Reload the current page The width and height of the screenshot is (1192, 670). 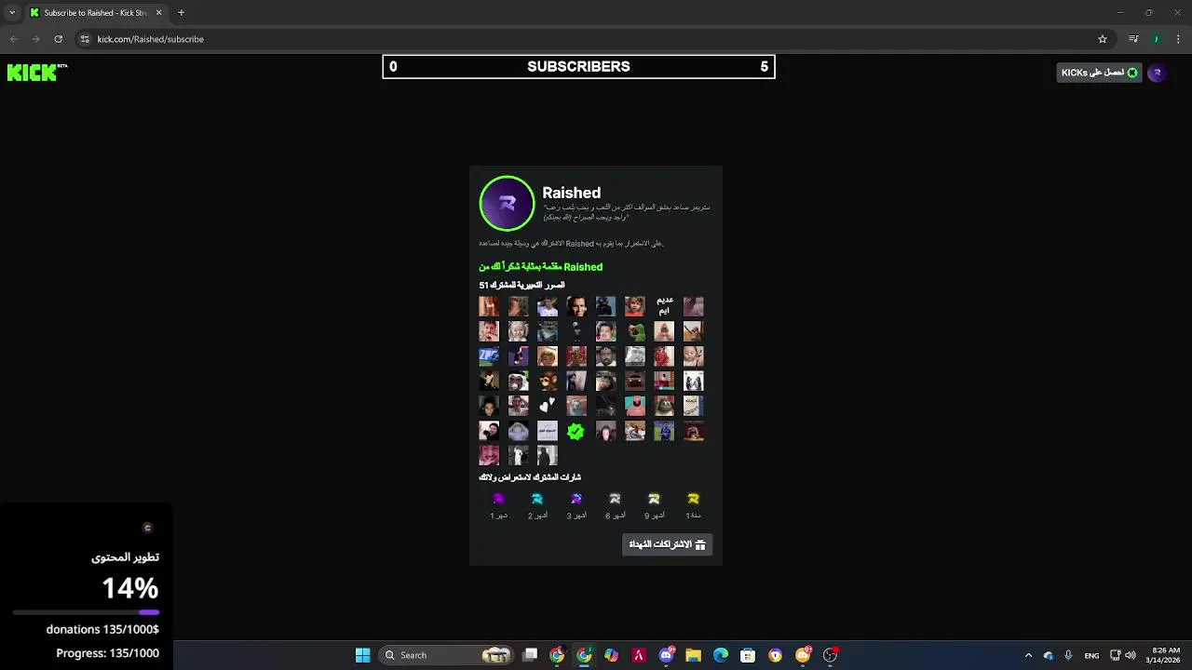tap(58, 39)
